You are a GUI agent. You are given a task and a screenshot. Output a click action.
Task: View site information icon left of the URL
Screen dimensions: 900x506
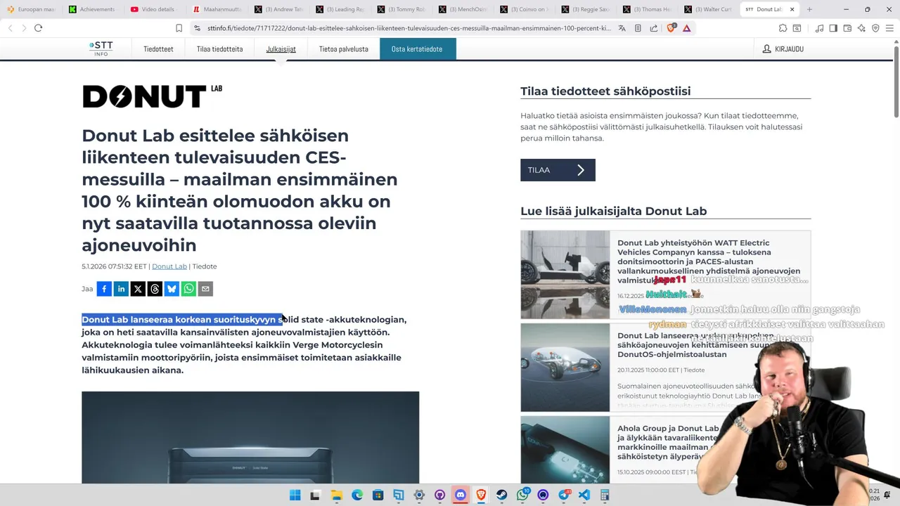point(196,28)
